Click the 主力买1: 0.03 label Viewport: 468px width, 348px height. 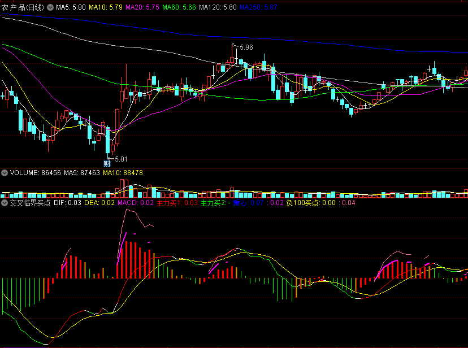(x=177, y=203)
